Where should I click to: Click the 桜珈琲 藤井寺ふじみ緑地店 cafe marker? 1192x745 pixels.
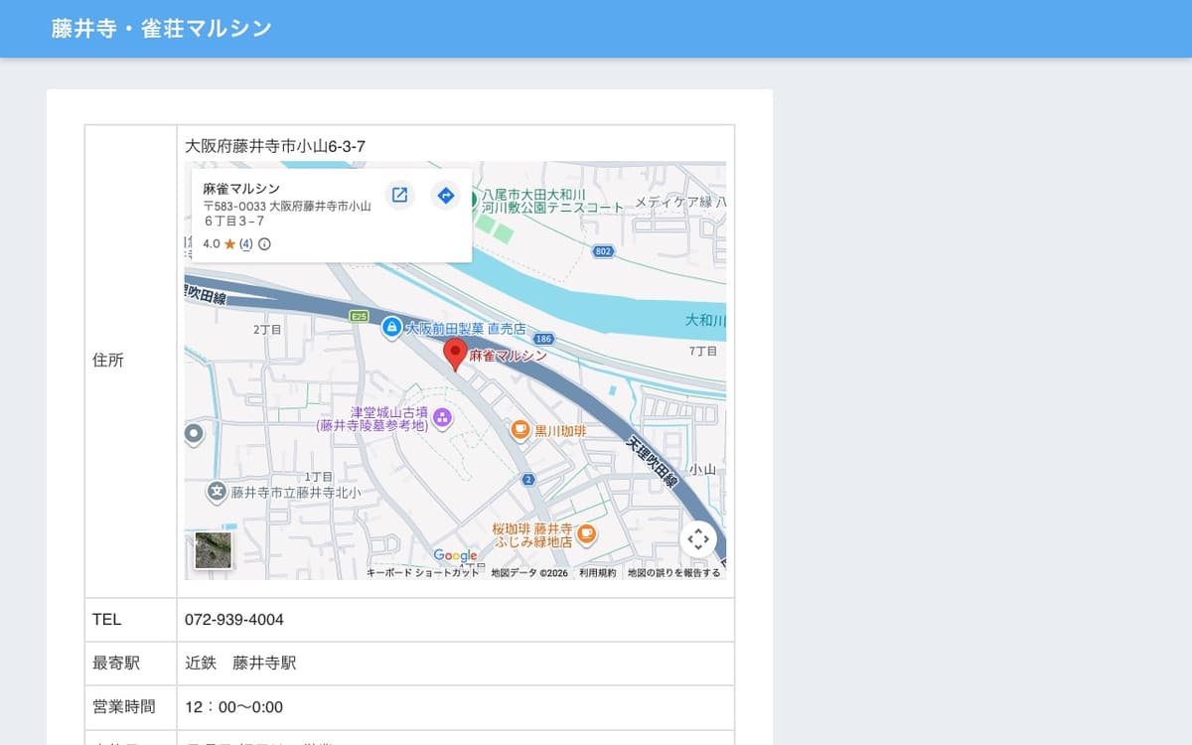click(x=587, y=534)
